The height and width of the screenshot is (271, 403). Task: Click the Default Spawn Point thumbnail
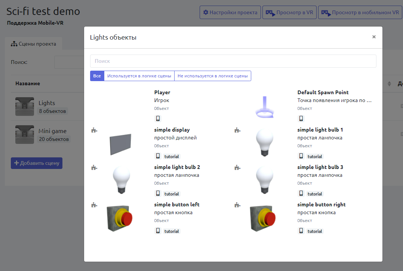click(265, 107)
